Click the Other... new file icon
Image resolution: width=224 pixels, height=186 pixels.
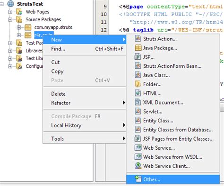[x=138, y=179]
